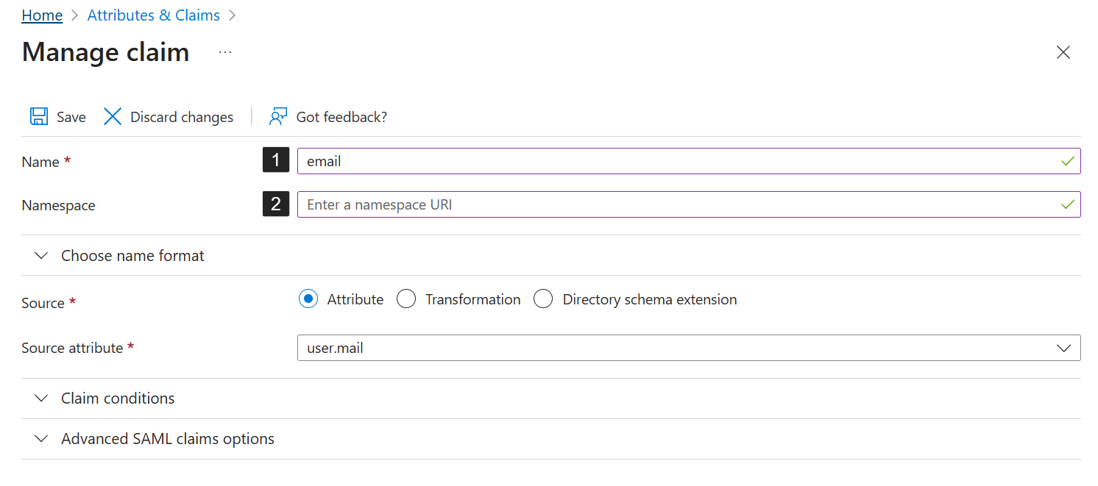Click the Namespace URI input field
This screenshot has height=486, width=1098.
[677, 204]
